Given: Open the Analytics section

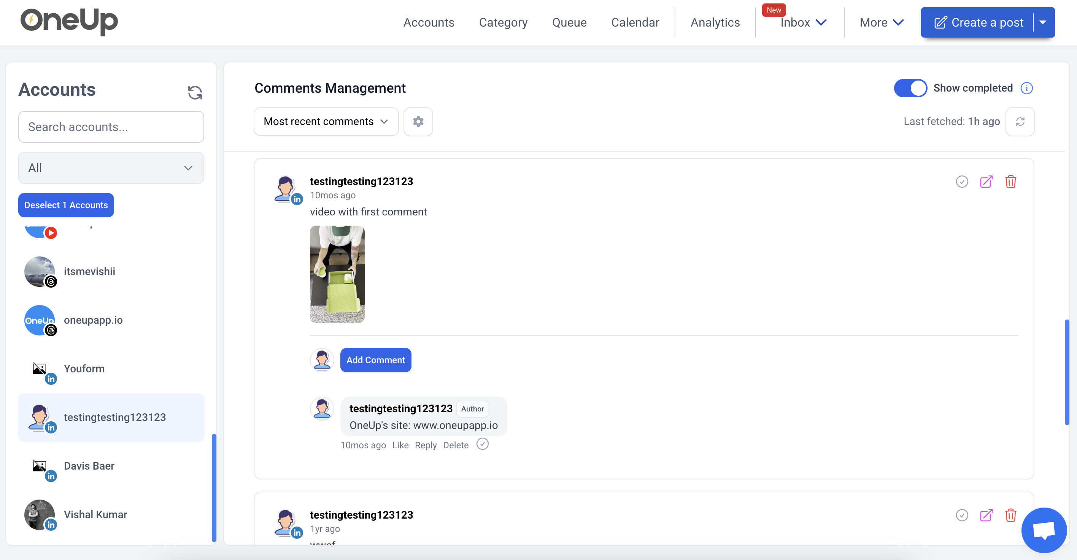Looking at the screenshot, I should tap(715, 22).
